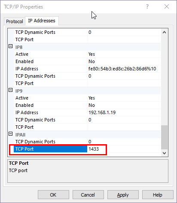Select the IP Addresses tab
177x203 pixels.
click(x=42, y=21)
